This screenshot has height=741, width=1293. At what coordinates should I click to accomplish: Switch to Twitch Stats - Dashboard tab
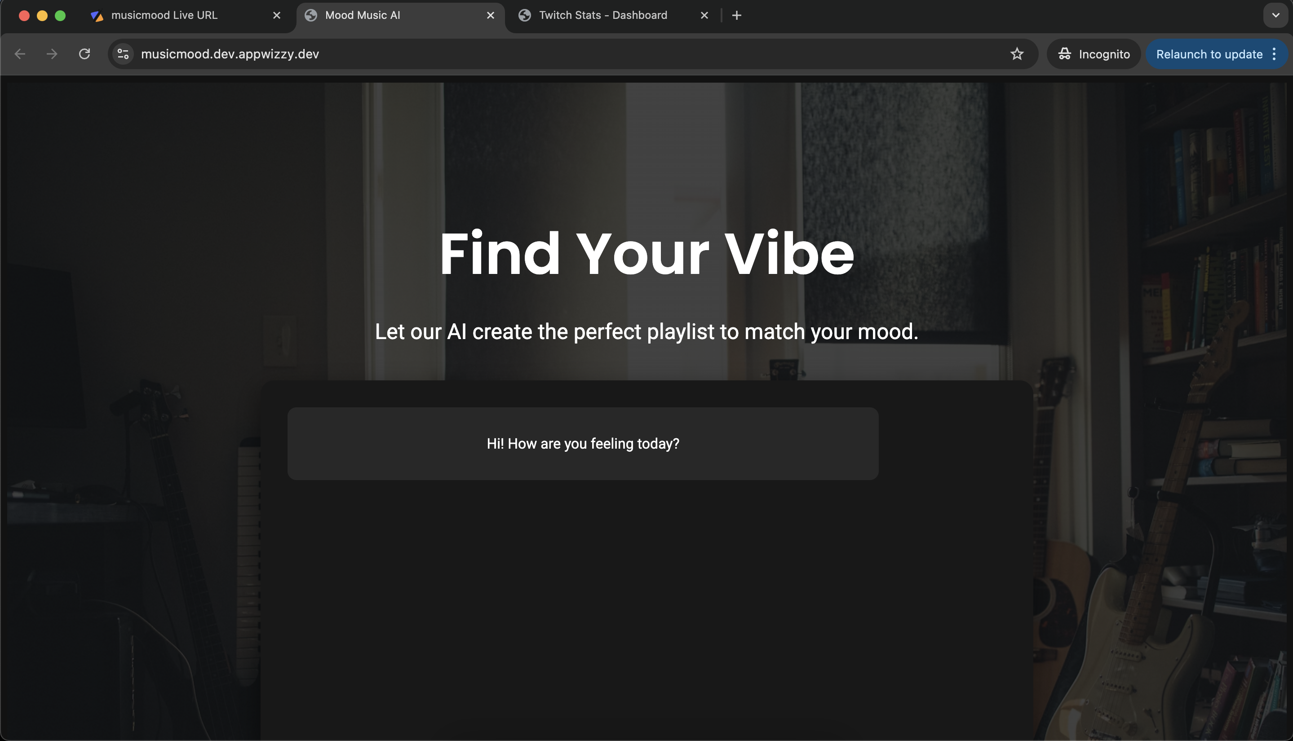[x=603, y=15]
